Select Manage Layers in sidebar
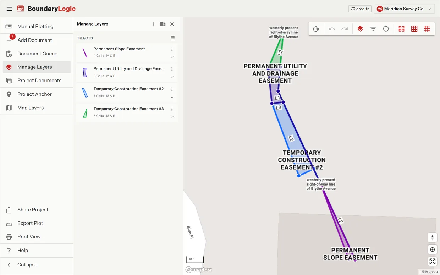 37,67
